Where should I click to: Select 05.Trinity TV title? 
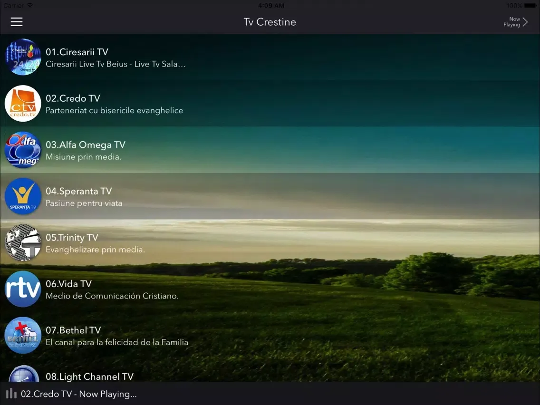coord(72,238)
